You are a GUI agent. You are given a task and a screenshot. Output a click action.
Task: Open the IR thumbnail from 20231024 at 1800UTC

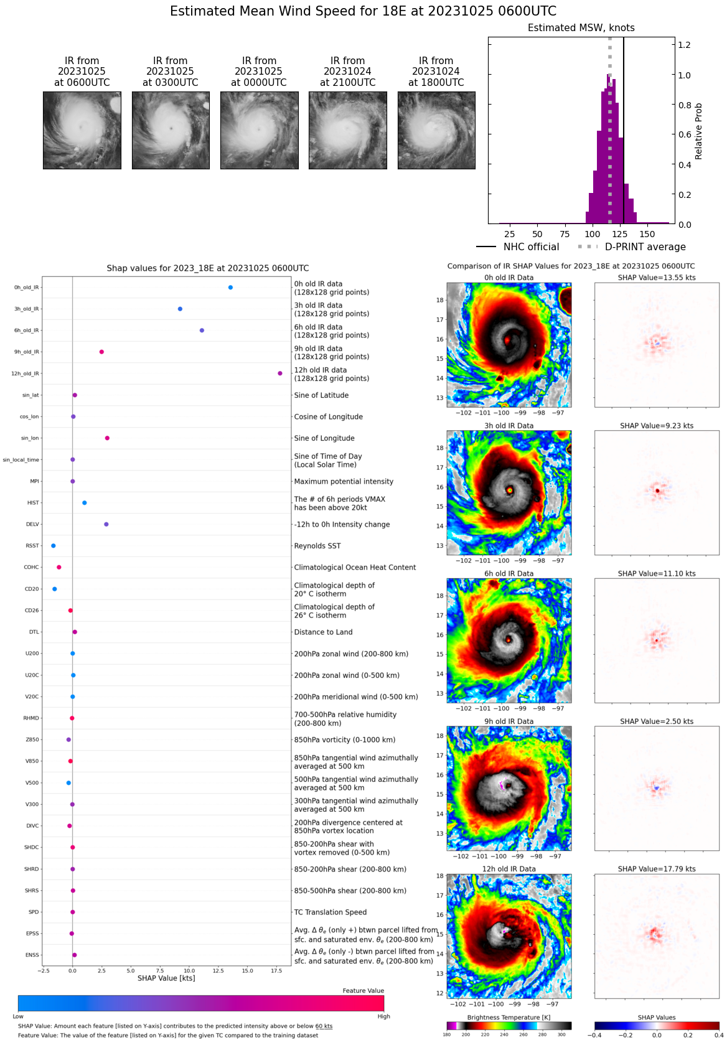[436, 130]
